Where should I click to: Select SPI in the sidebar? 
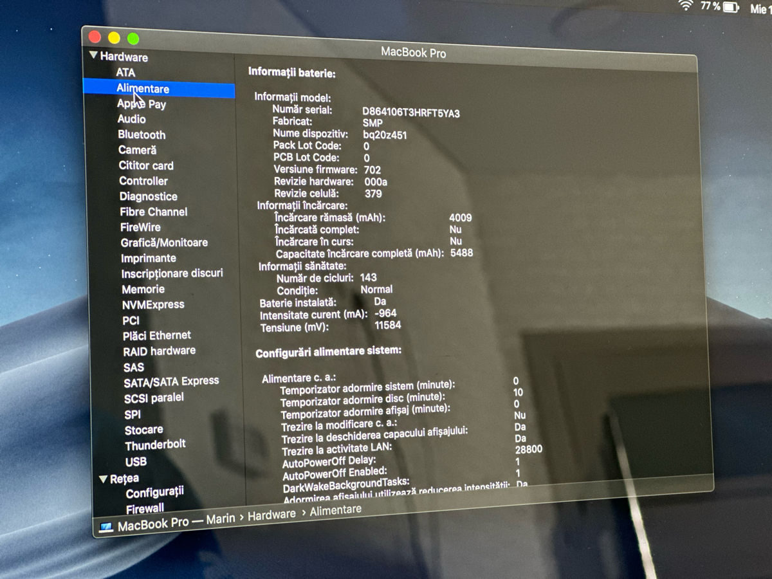133,414
